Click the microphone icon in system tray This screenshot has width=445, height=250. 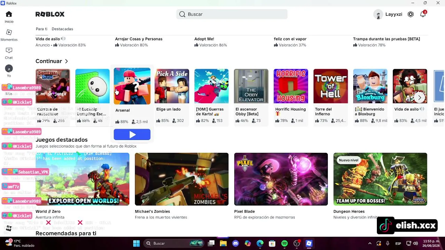388,243
